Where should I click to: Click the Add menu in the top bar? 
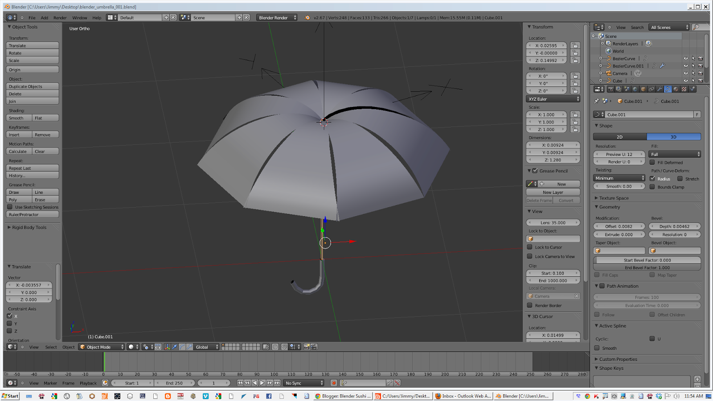[x=44, y=18]
